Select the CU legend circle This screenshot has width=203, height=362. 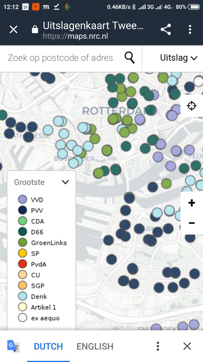point(22,275)
